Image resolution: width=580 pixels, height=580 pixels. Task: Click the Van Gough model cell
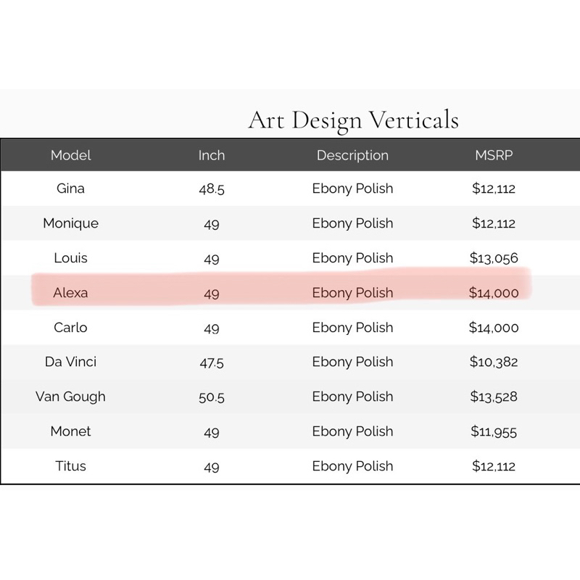coord(71,397)
